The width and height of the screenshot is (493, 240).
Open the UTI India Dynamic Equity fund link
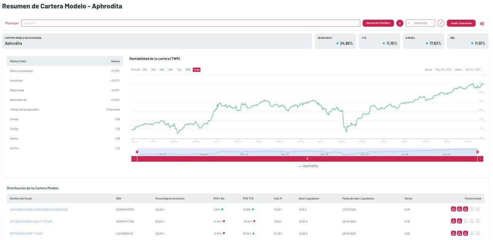(x=31, y=222)
